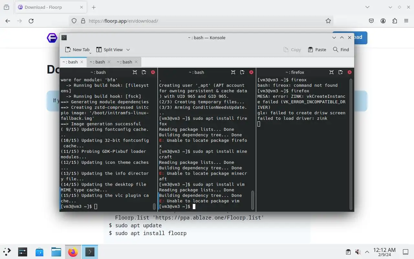This screenshot has height=259, width=414.
Task: Click the padlock site info icon
Action: pos(83,21)
